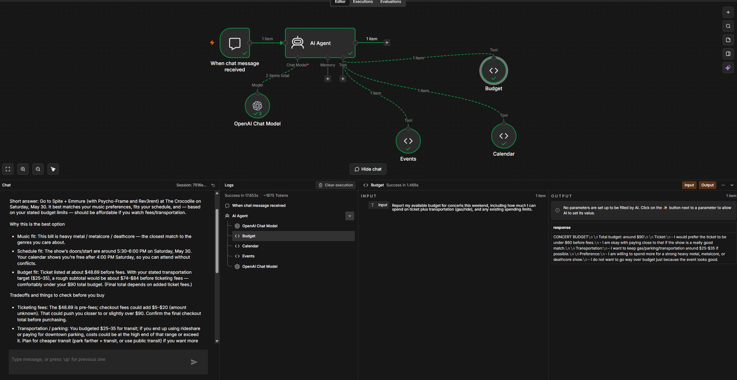
Task: Switch to the Executions tab
Action: [363, 2]
